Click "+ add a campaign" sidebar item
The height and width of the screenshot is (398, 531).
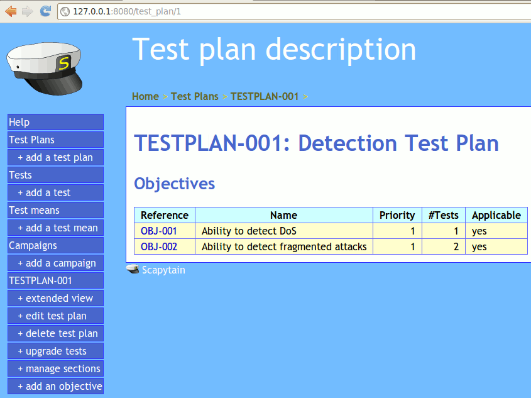tap(55, 263)
